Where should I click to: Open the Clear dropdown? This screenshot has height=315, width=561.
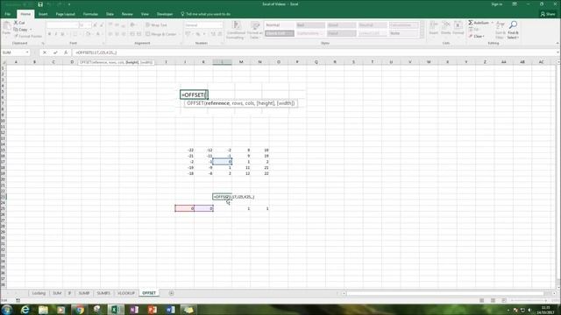[x=484, y=37]
